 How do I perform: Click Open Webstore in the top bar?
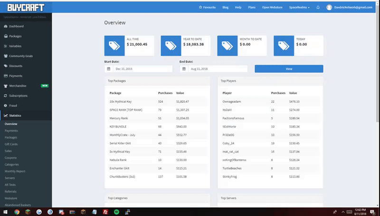(272, 7)
